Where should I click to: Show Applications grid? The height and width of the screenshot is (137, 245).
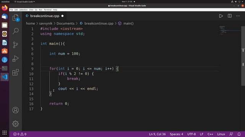click(x=5, y=132)
